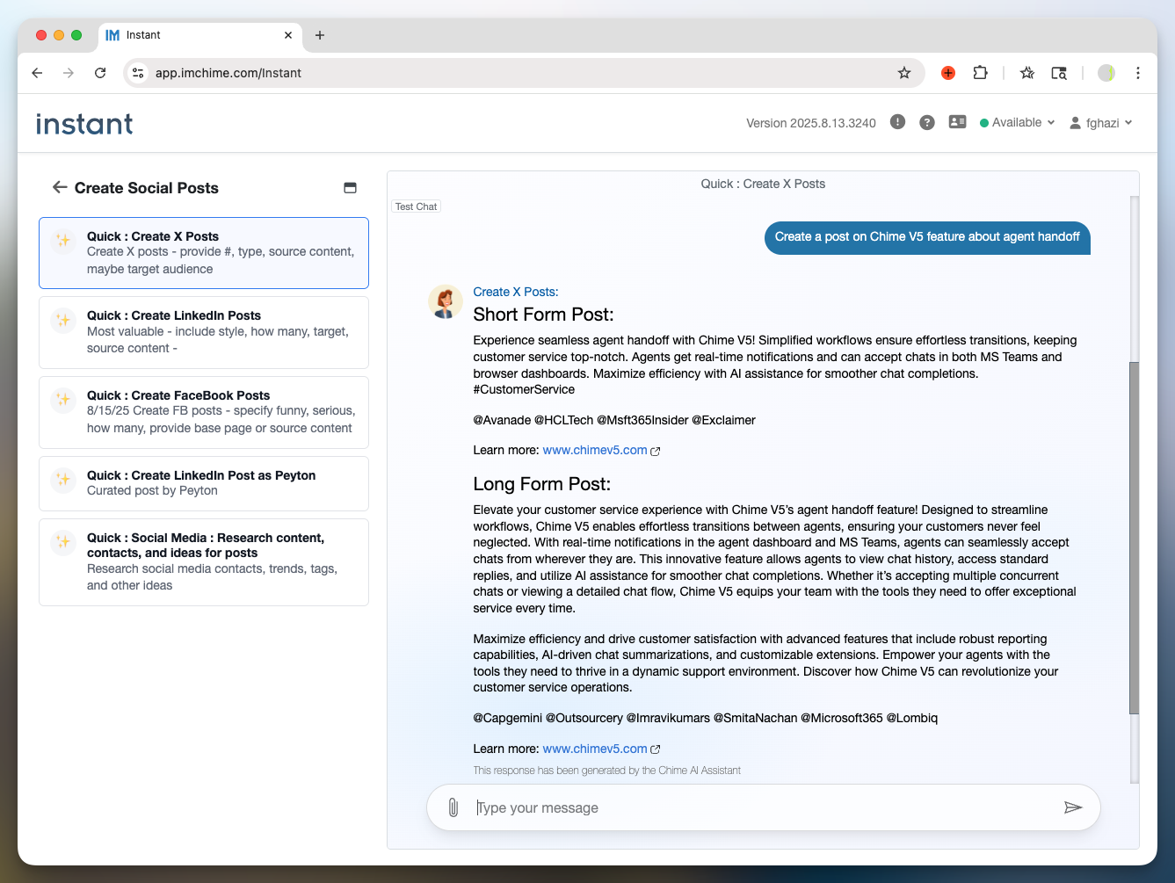Reload the page
Screen dimensions: 1175x883
click(100, 73)
